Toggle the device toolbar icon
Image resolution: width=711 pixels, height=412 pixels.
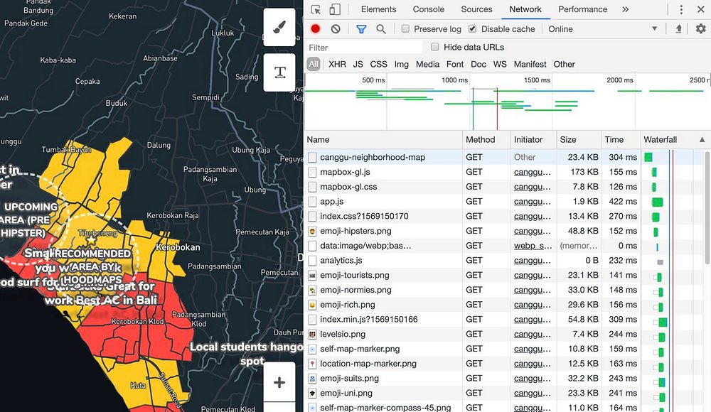334,9
